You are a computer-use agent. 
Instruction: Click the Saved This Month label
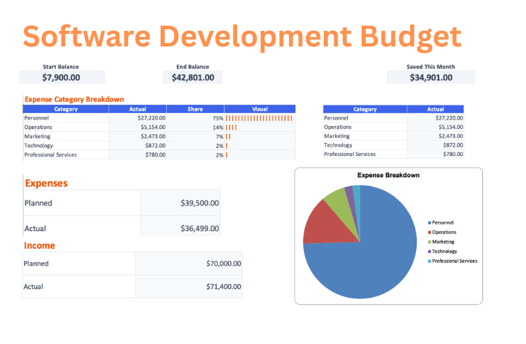(431, 66)
